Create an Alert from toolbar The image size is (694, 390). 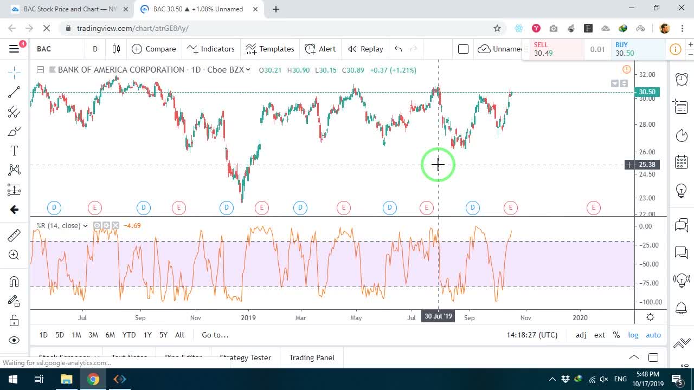coord(320,49)
